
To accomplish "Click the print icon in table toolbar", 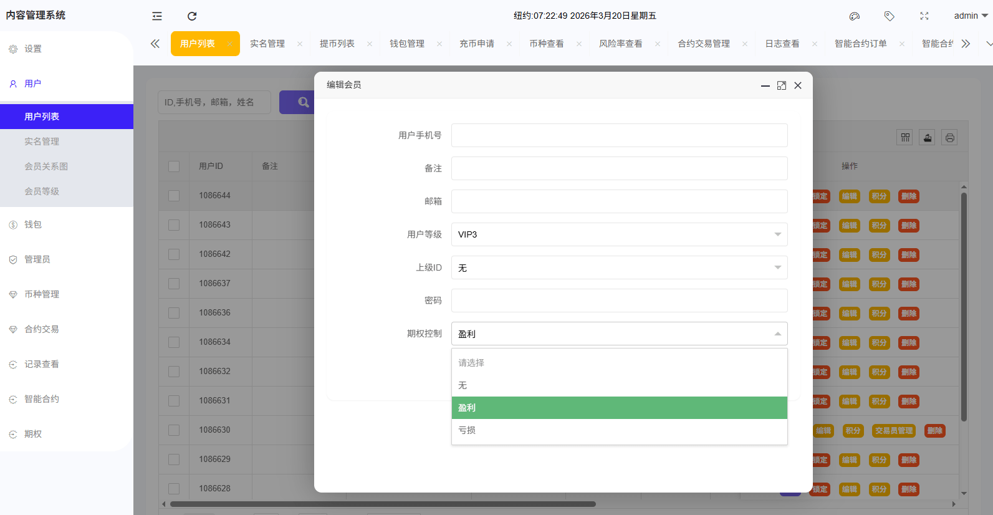I will point(949,138).
